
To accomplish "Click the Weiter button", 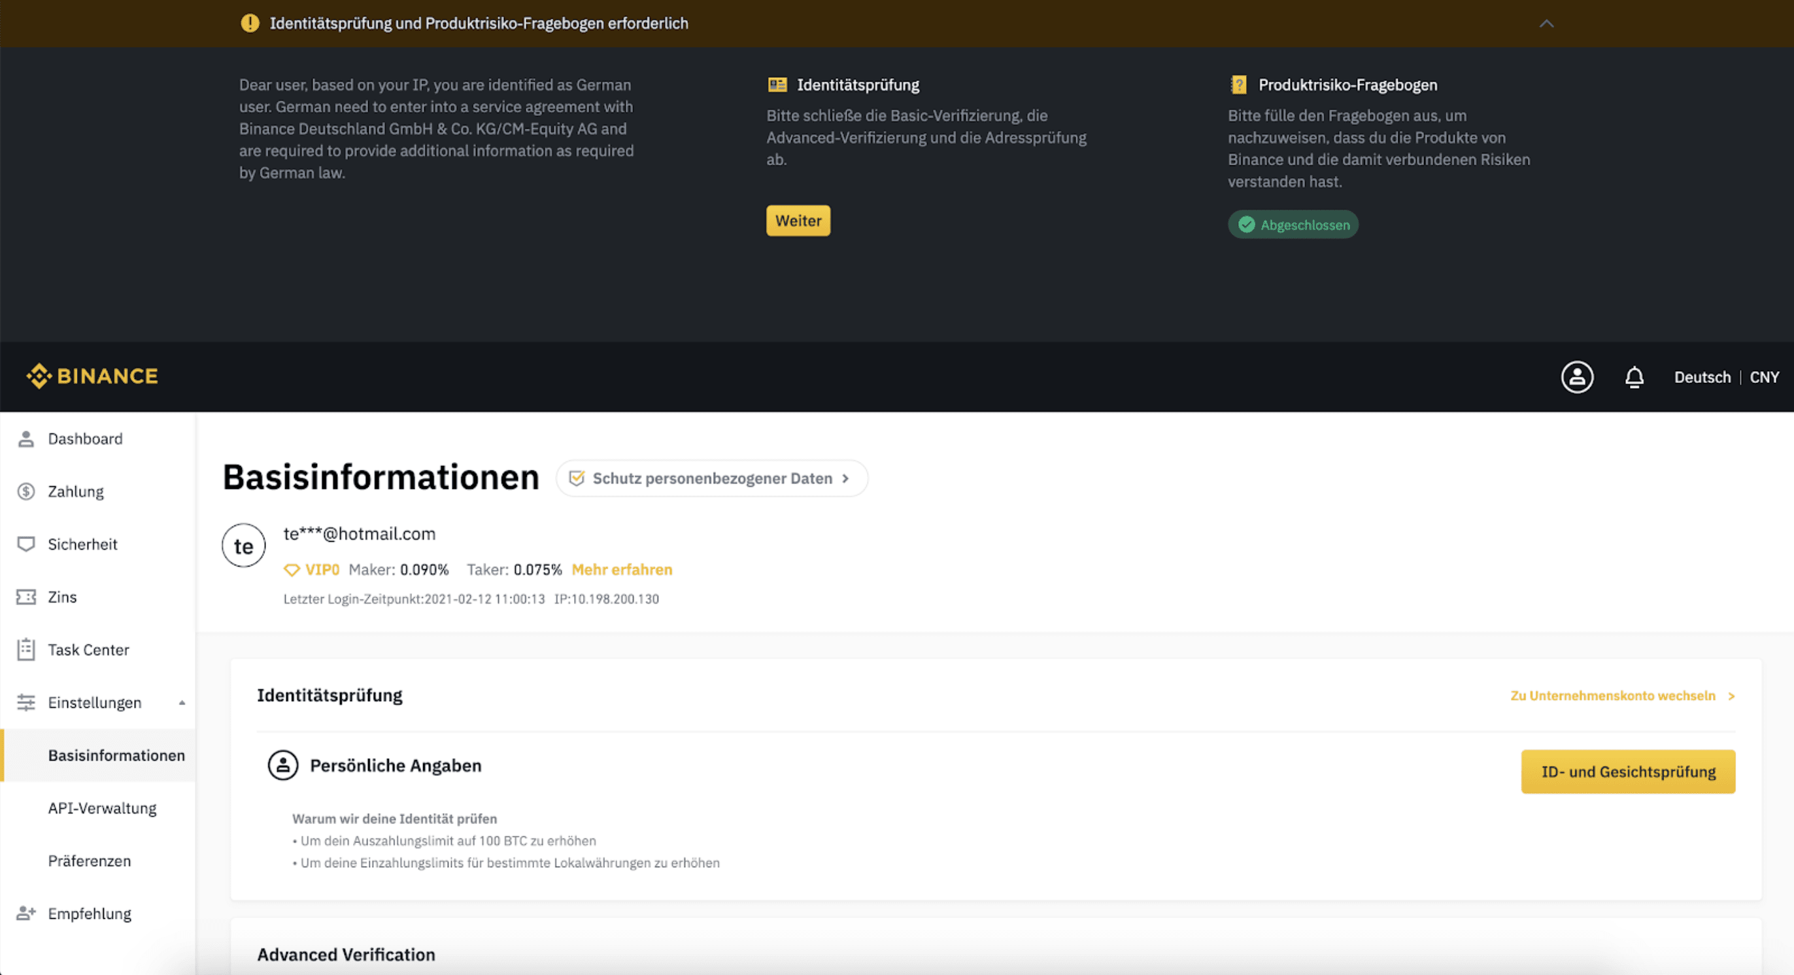I will (x=798, y=221).
